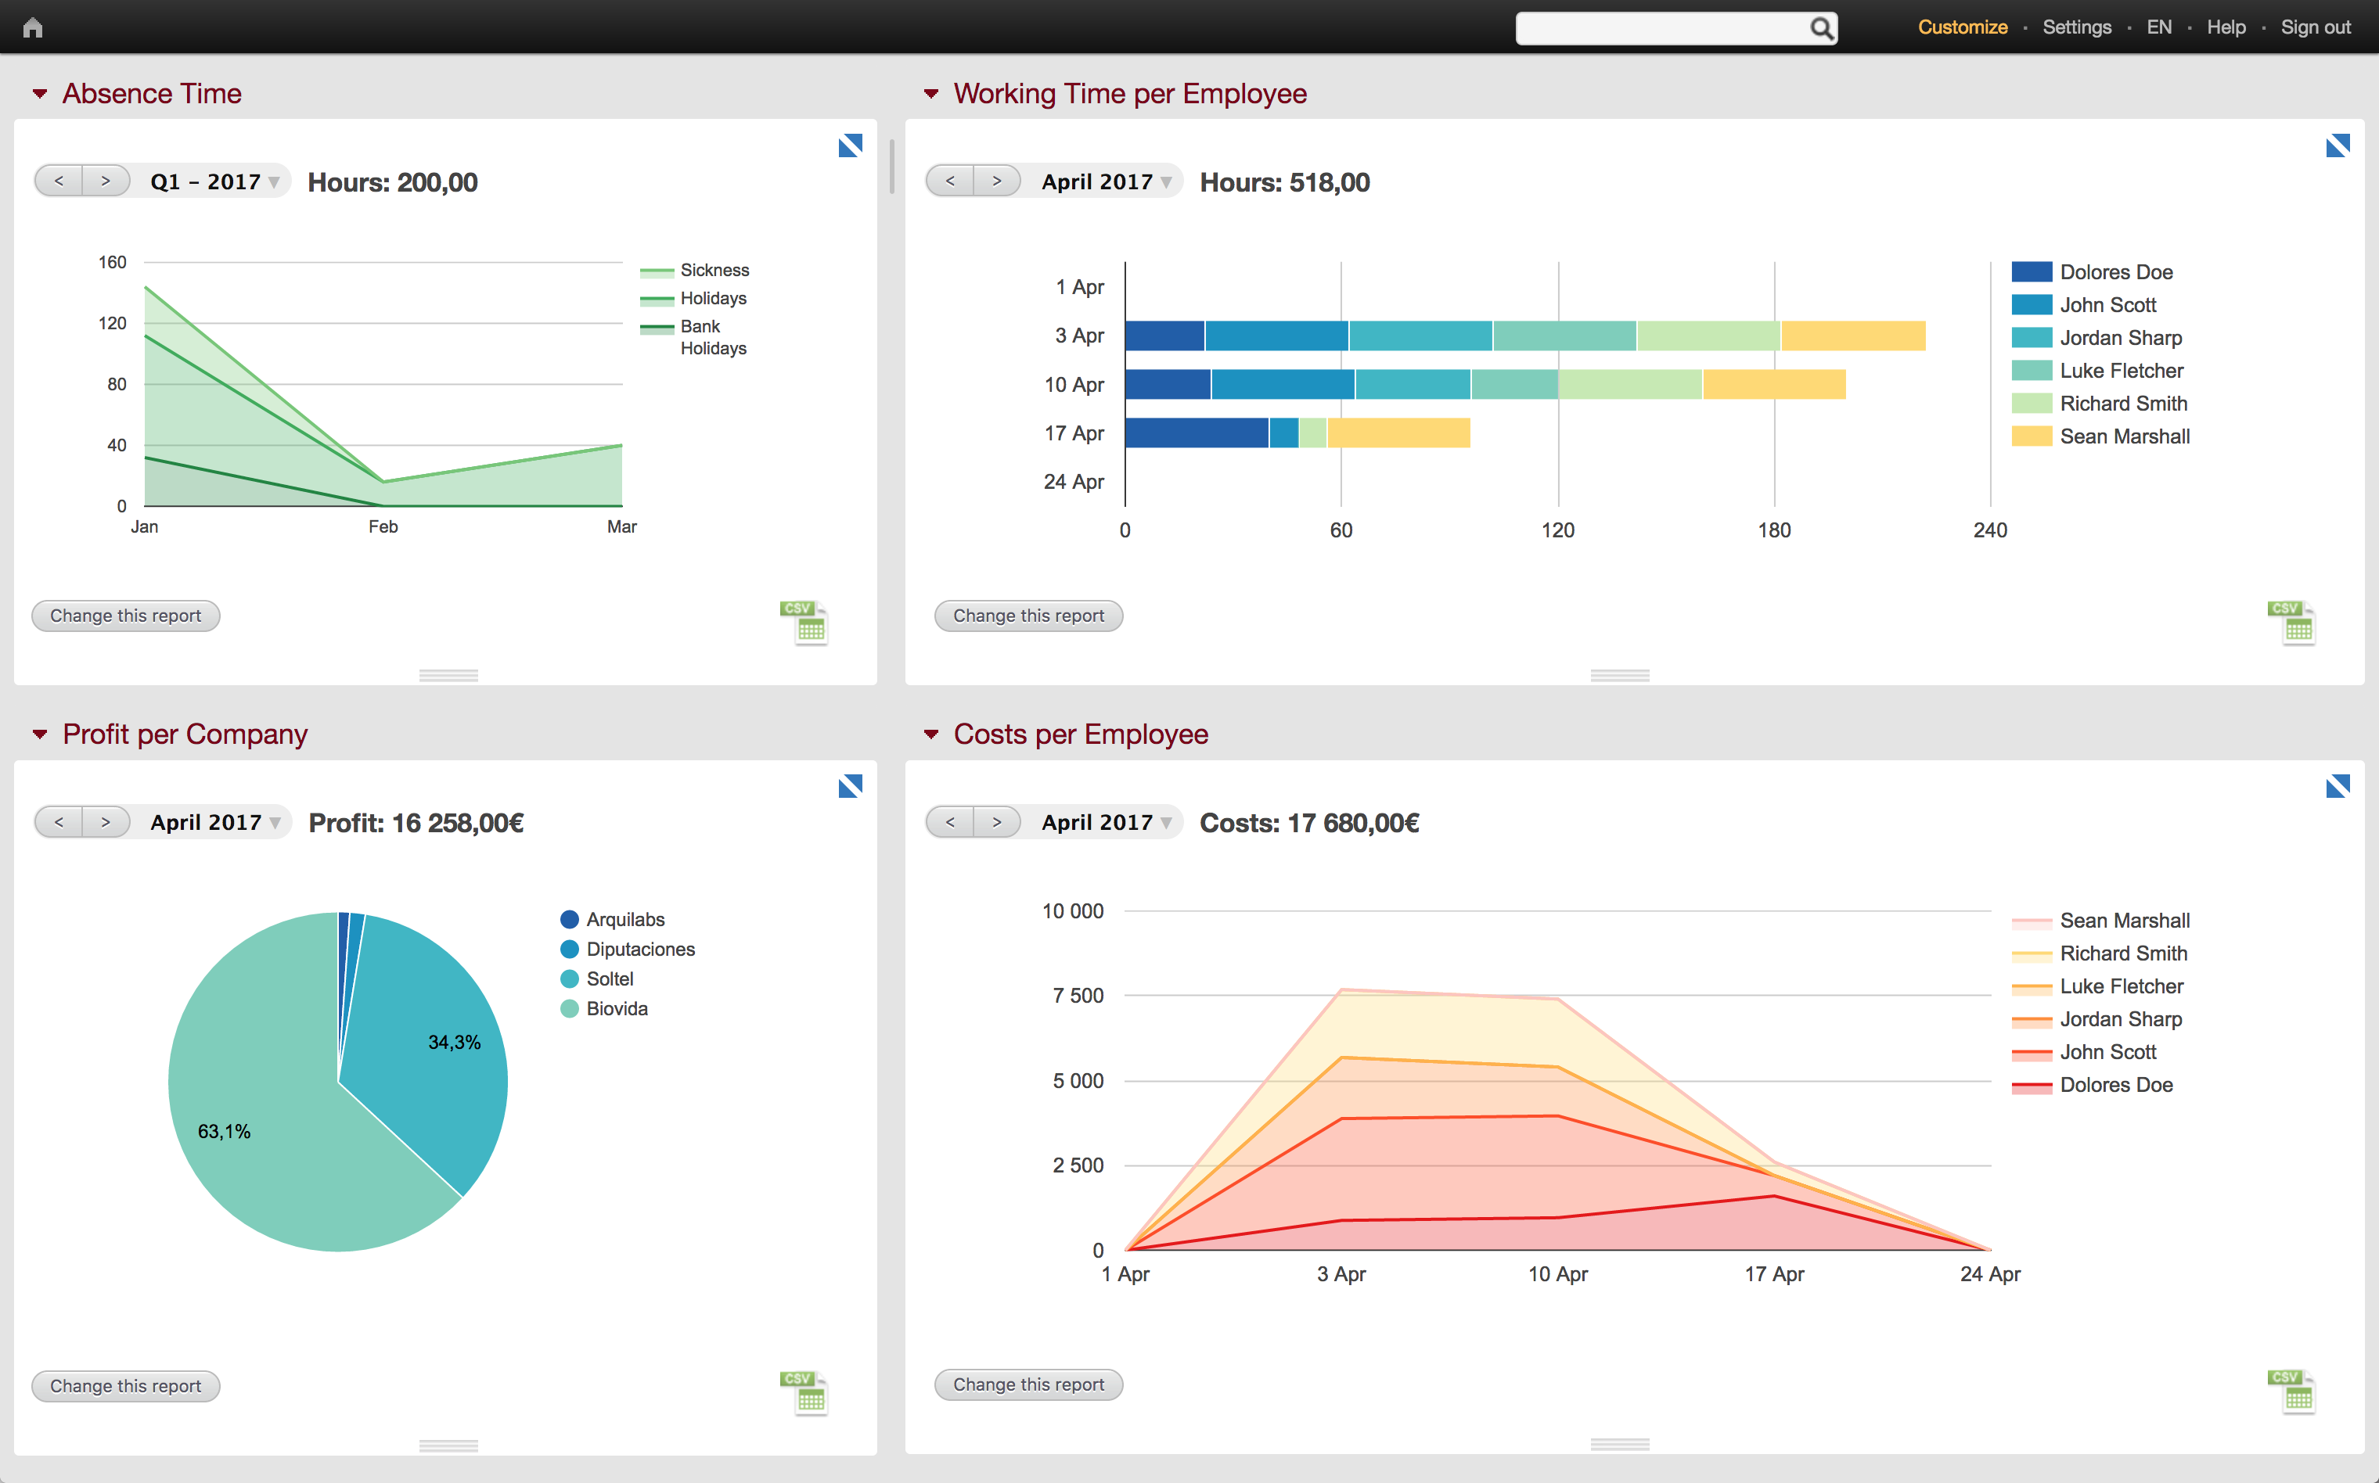Open Settings from the top bar

(x=2076, y=27)
